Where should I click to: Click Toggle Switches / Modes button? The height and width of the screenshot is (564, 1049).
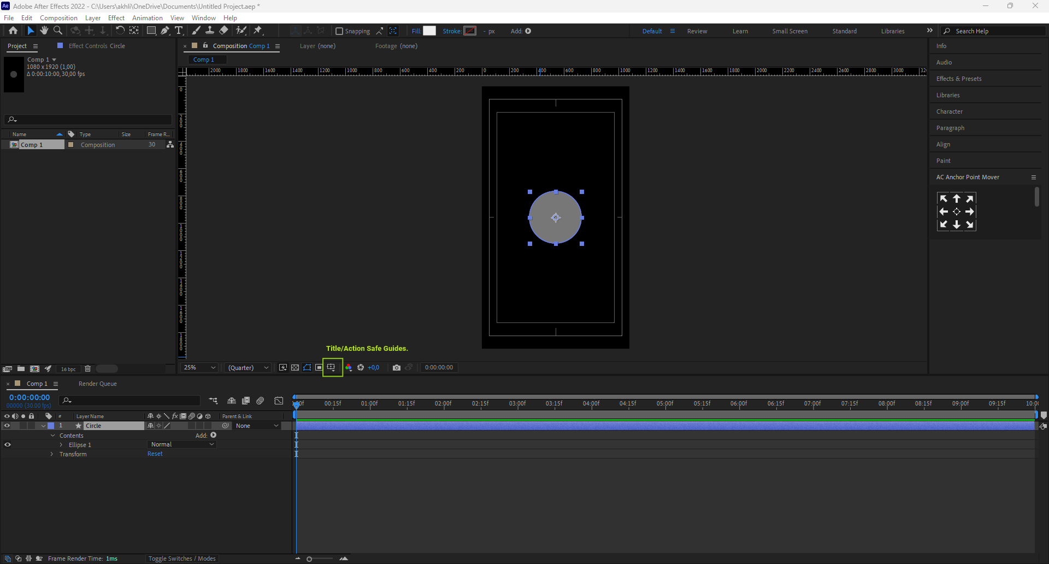(x=182, y=559)
